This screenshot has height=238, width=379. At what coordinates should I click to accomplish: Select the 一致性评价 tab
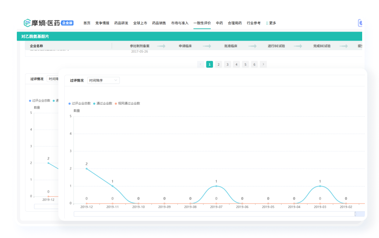pos(202,23)
